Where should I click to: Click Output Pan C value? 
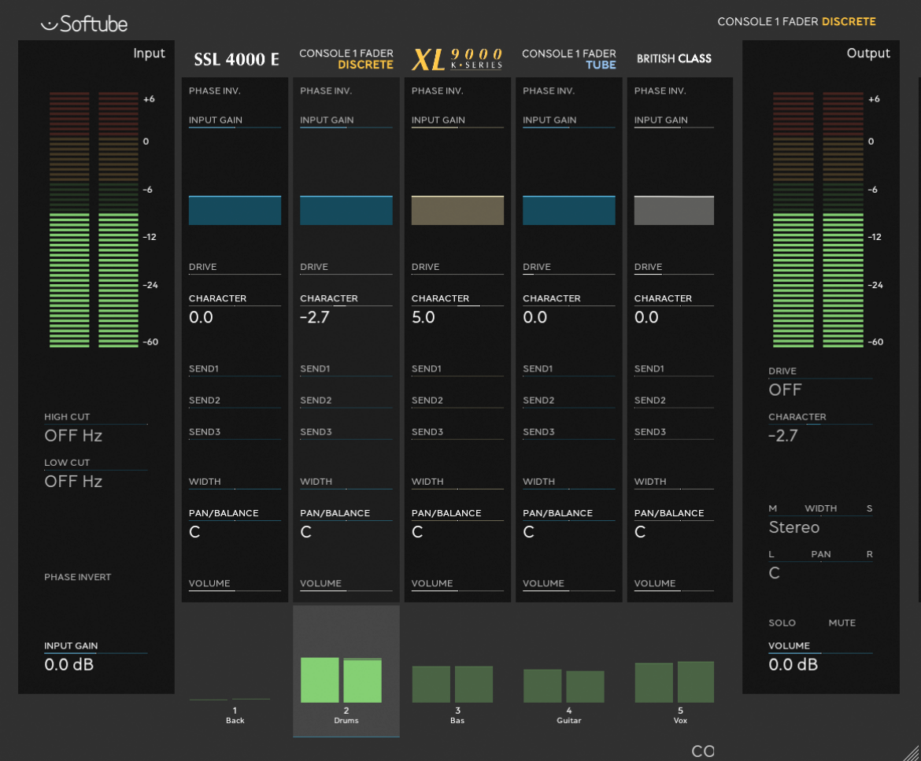[774, 573]
